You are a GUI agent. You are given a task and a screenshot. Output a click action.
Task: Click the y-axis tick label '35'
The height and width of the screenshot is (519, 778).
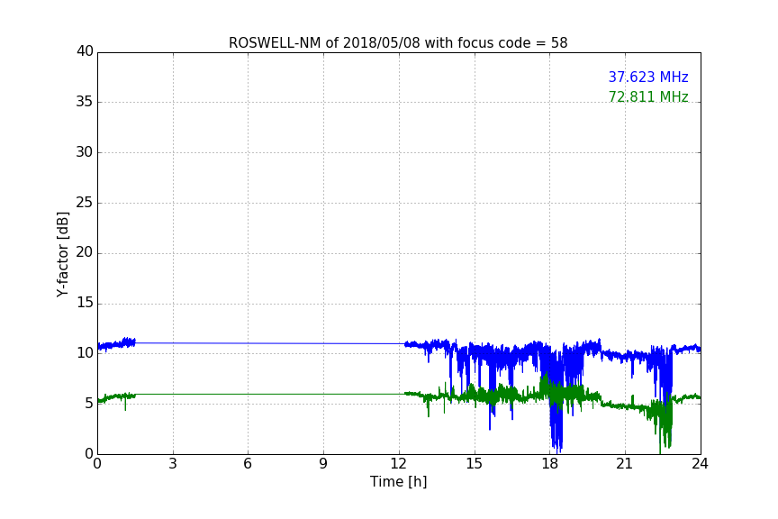point(85,101)
